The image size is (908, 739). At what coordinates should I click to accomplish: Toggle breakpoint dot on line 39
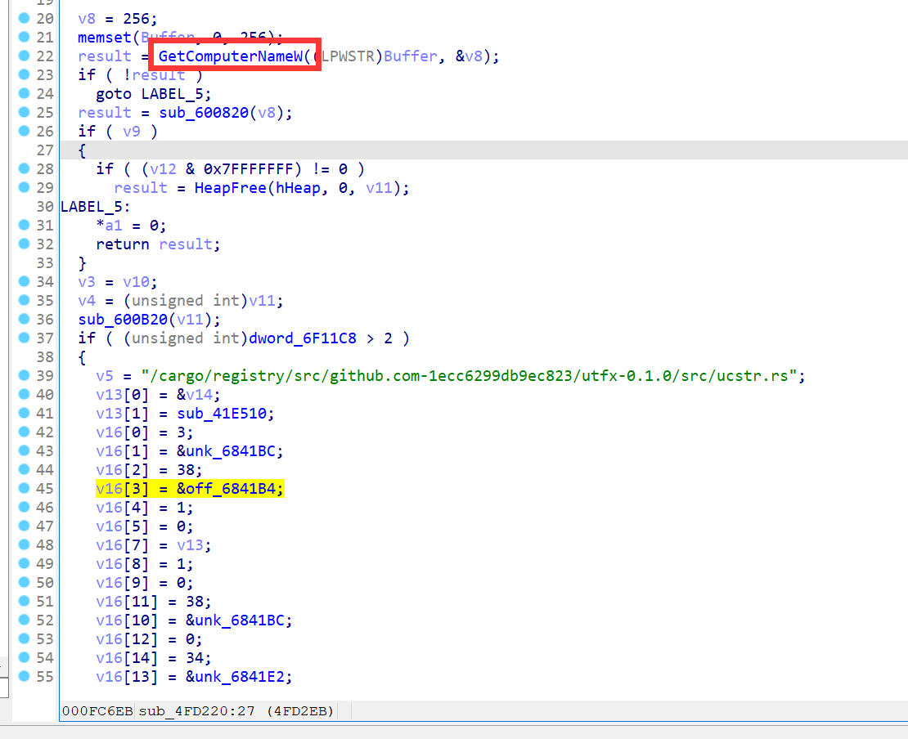(24, 375)
